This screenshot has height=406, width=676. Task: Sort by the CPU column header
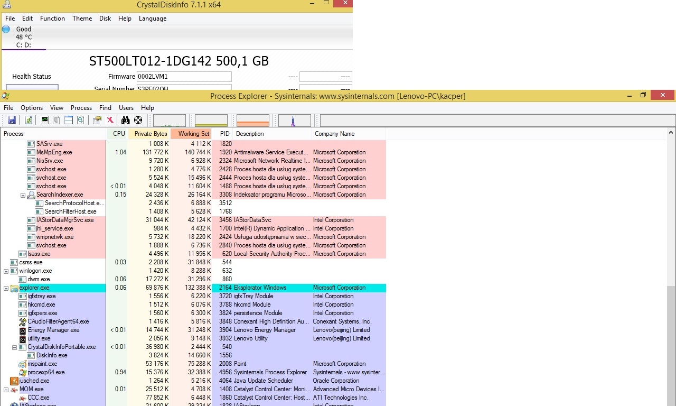coord(117,134)
